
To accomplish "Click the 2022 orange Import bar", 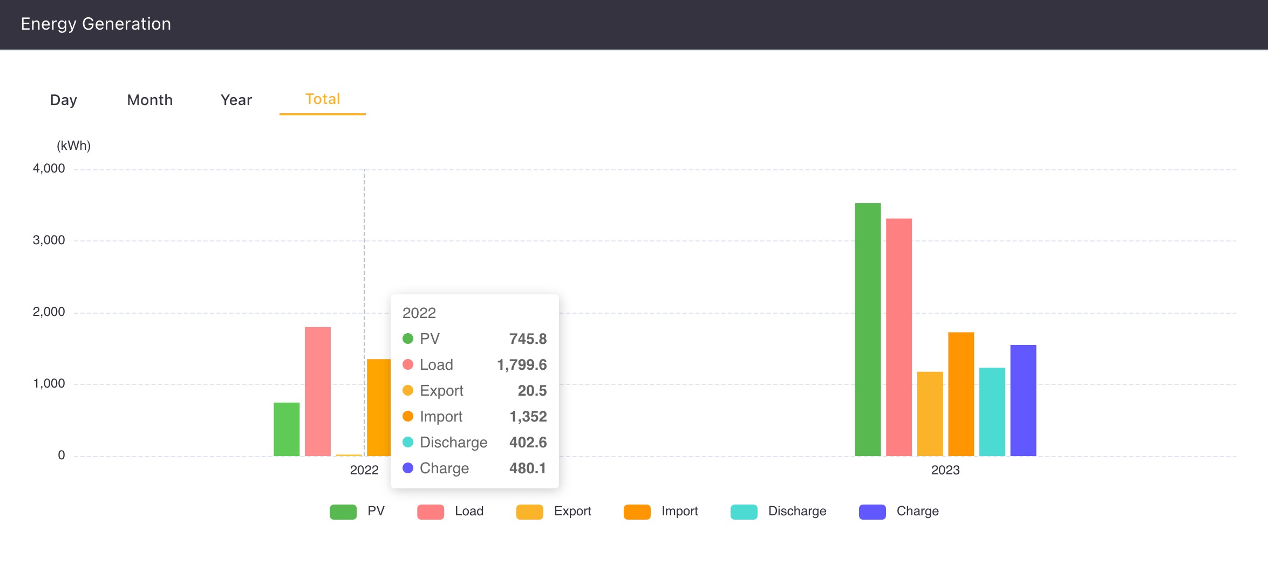I will click(379, 408).
